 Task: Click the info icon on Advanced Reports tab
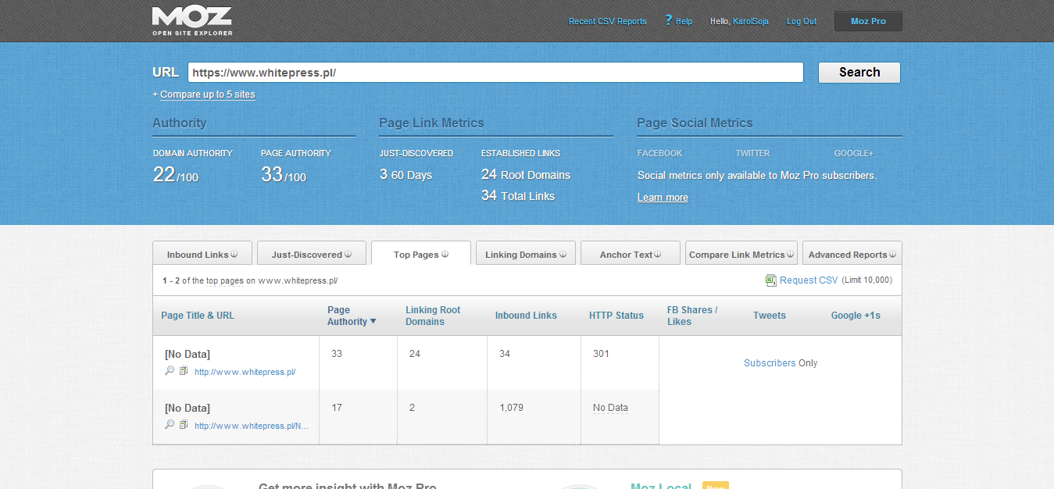click(x=892, y=254)
